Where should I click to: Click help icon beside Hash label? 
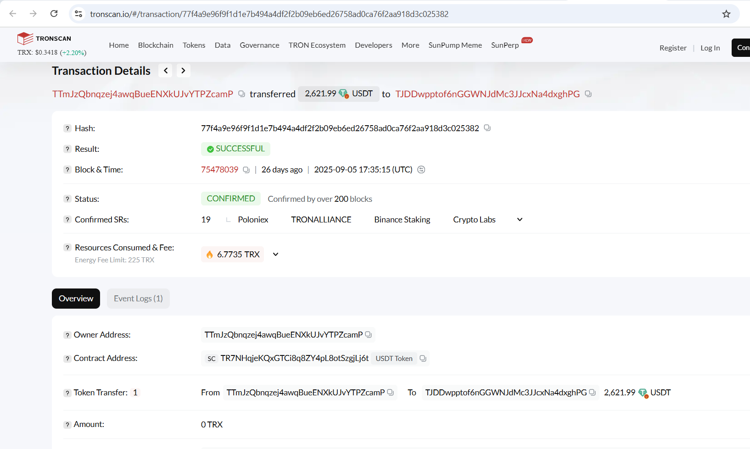[67, 128]
